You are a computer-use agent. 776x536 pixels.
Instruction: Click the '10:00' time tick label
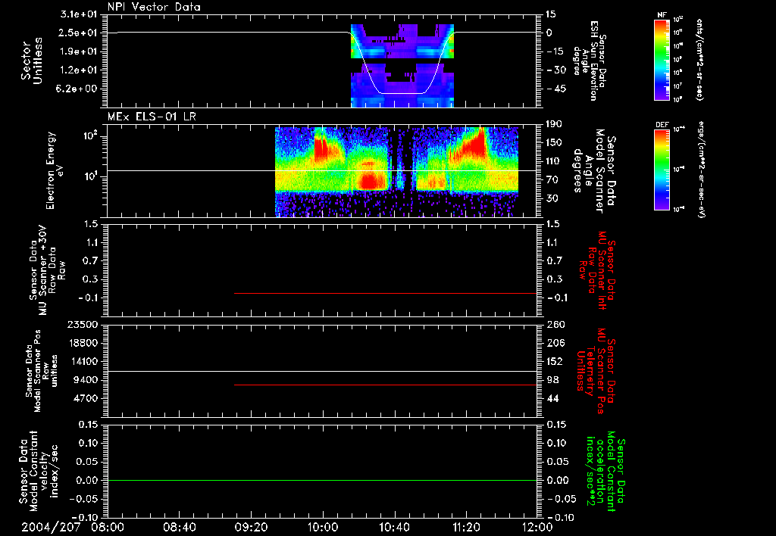point(323,528)
